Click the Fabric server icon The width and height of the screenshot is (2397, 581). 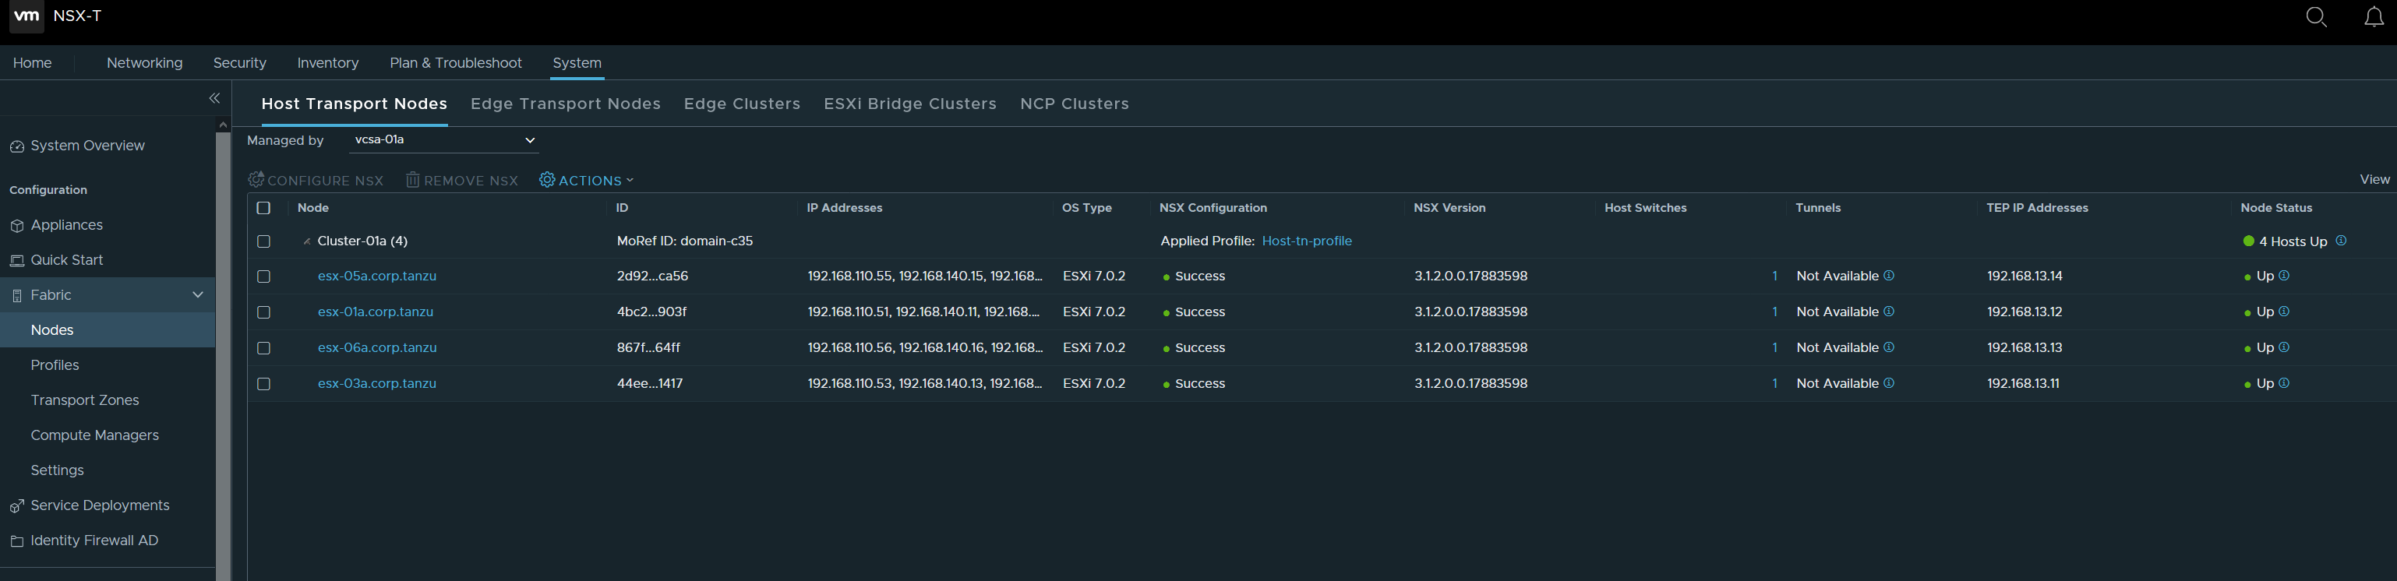coord(16,296)
